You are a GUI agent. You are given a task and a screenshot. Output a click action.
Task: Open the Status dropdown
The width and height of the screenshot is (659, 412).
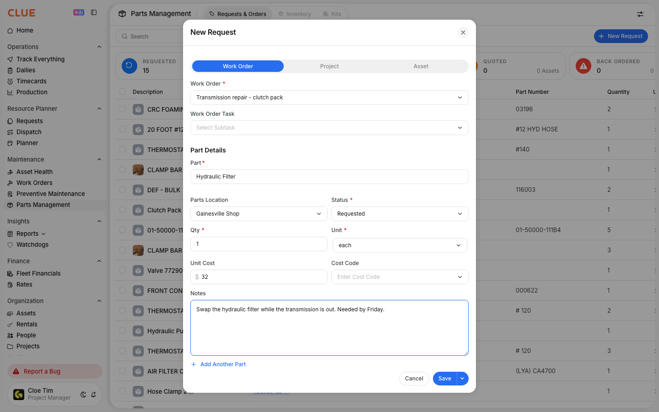coord(400,214)
